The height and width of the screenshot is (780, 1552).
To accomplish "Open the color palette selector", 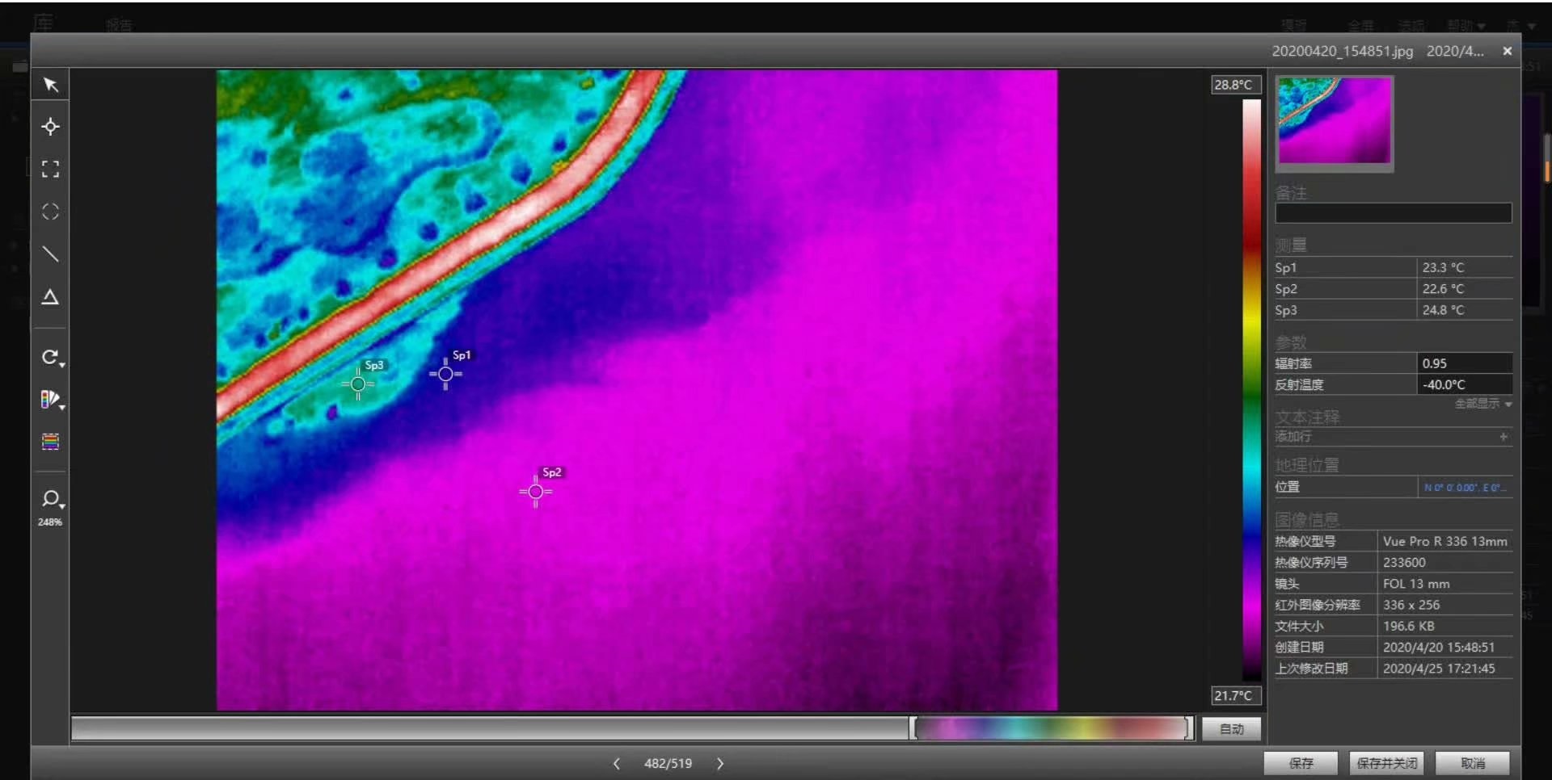I will click(x=52, y=400).
